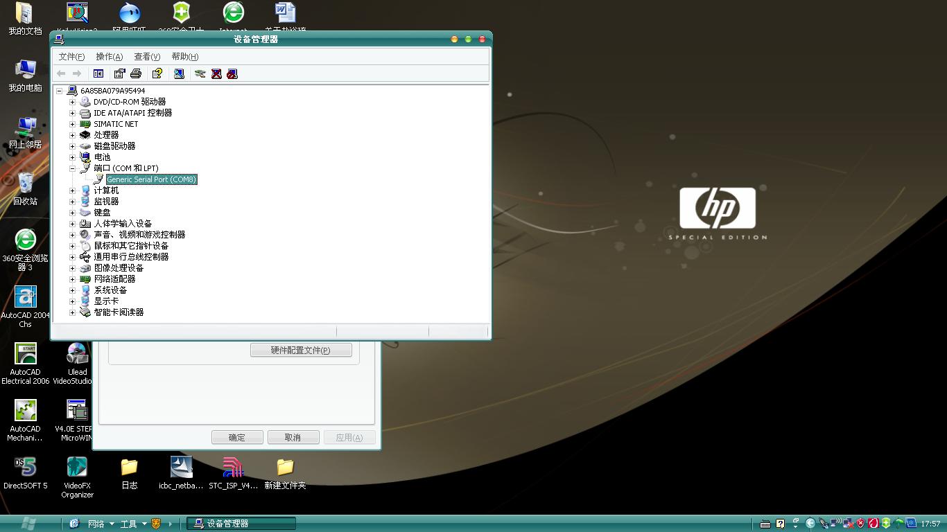Click the 确定 button in the dialog
947x532 pixels.
[237, 437]
